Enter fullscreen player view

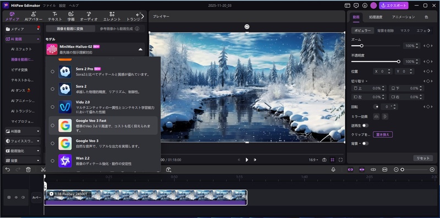pyautogui.click(x=340, y=160)
